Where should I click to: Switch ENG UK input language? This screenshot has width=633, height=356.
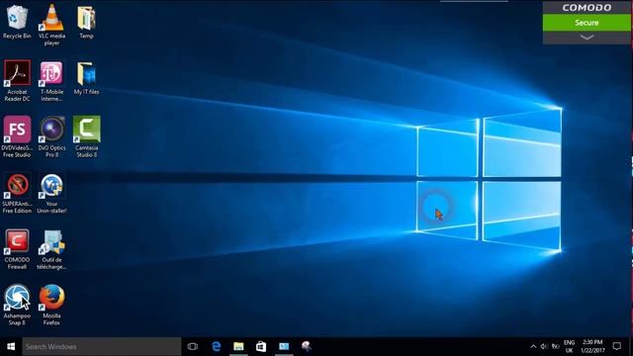click(x=570, y=346)
